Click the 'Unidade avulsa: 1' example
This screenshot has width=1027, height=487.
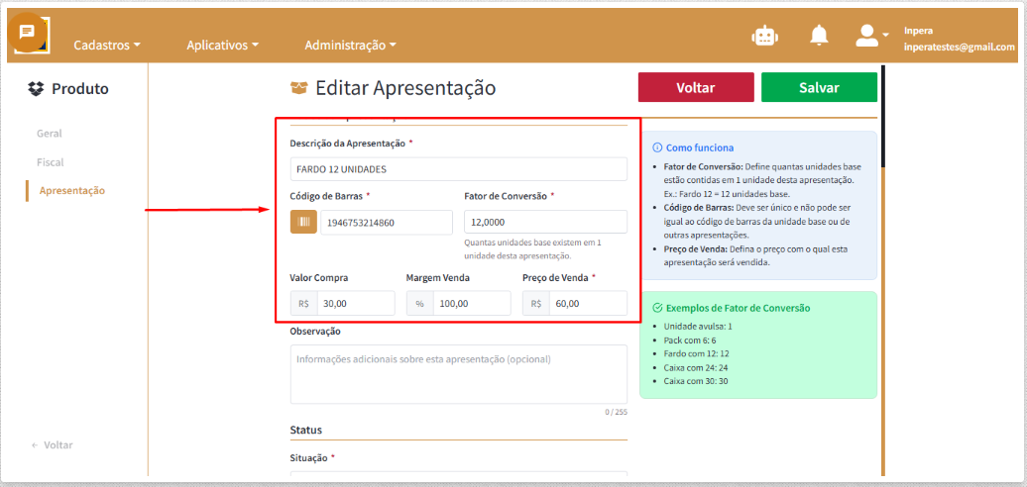(698, 326)
